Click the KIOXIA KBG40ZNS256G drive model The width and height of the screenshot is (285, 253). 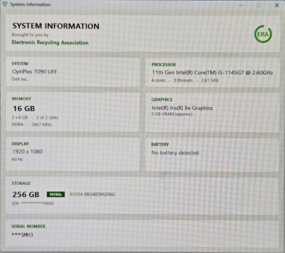point(92,194)
